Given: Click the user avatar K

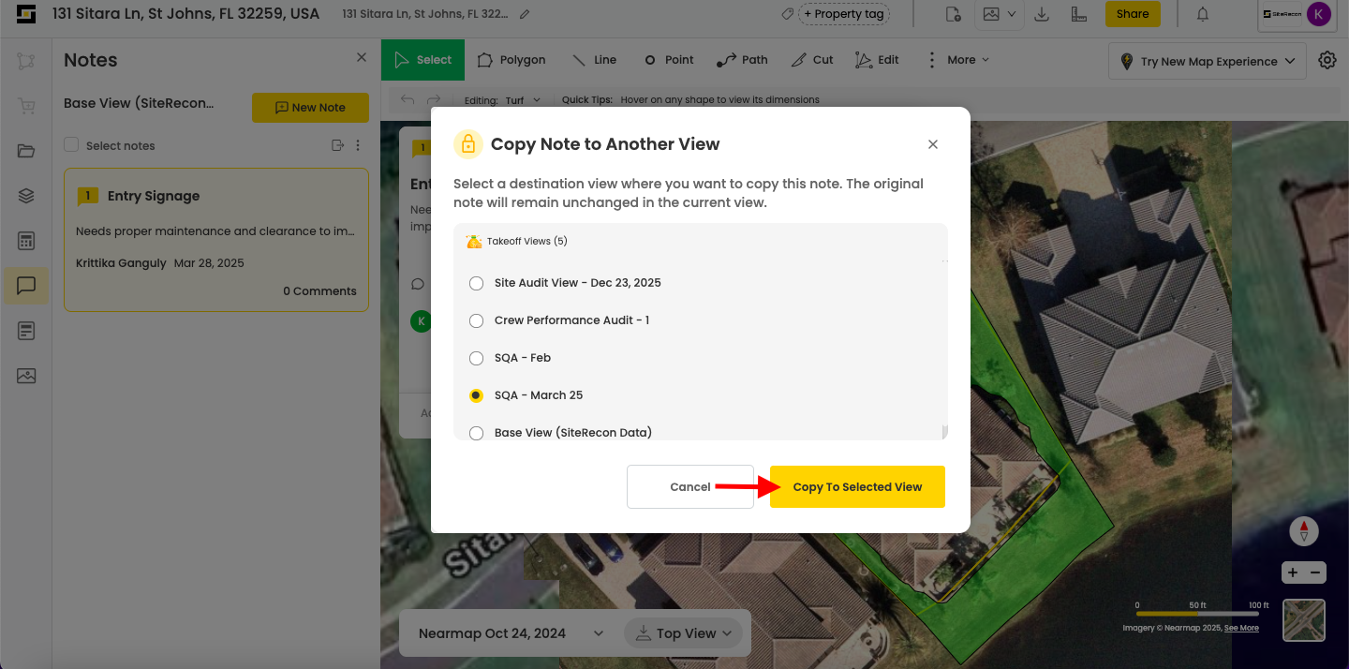Looking at the screenshot, I should tap(1318, 14).
